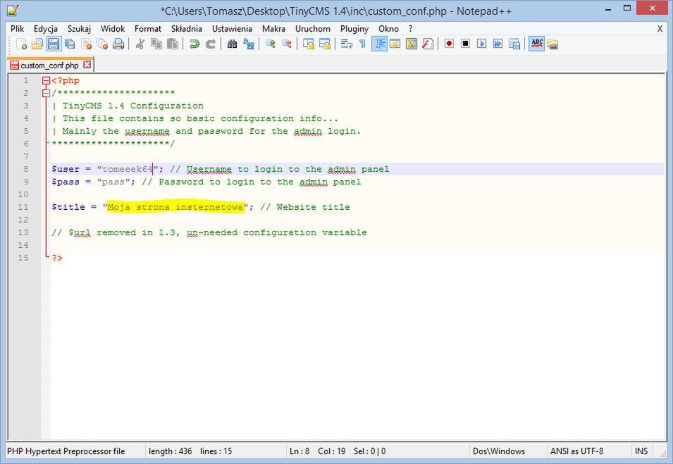
Task: Collapse the <?php fold at line 1
Action: point(47,80)
